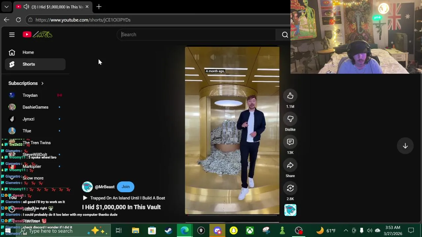Open the chess pawn app on taskbar

[282, 231]
